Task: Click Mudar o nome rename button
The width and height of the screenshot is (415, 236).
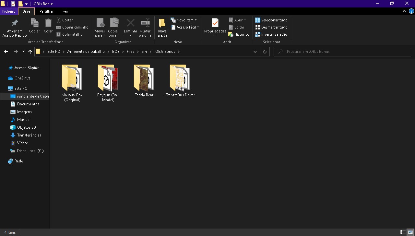Action: click(145, 28)
